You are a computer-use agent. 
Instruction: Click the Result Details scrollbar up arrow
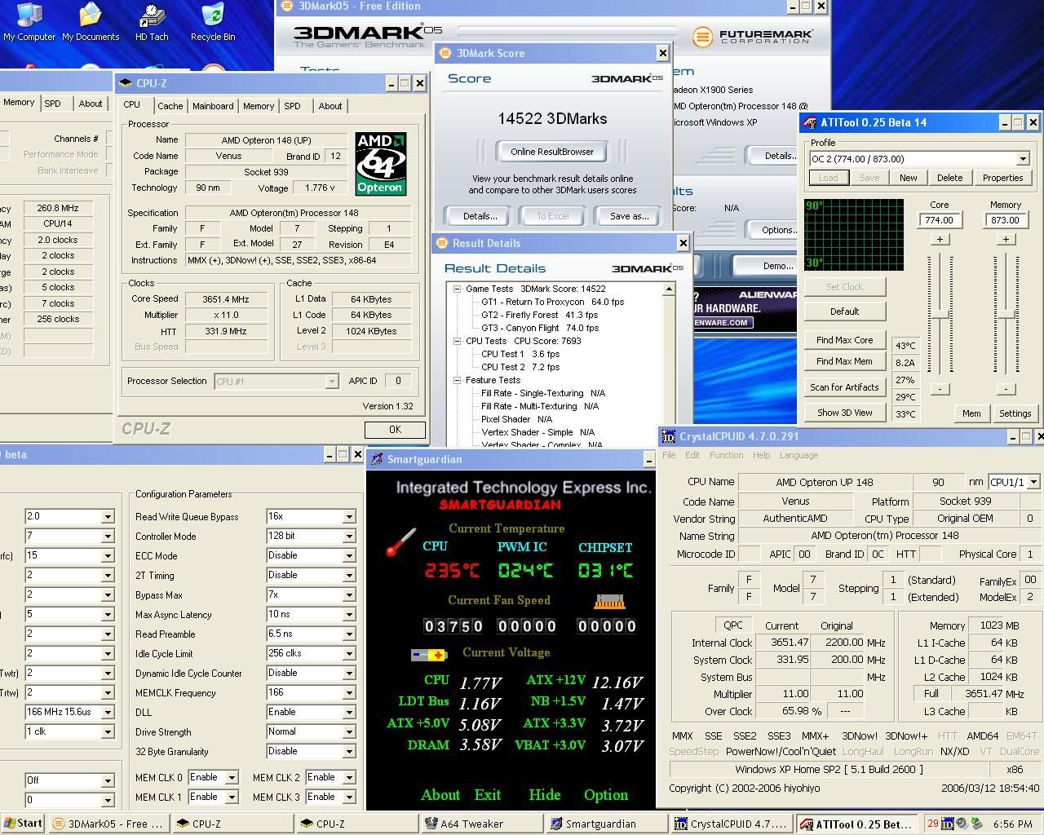coord(670,289)
